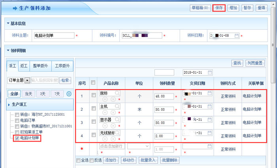Click the 保存 button
Image resolution: width=277 pixels, height=168 pixels.
pos(219,8)
